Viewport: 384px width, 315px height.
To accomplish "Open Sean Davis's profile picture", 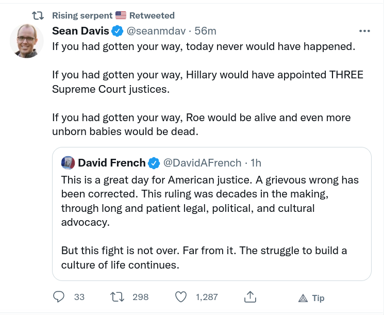I will [x=27, y=41].
